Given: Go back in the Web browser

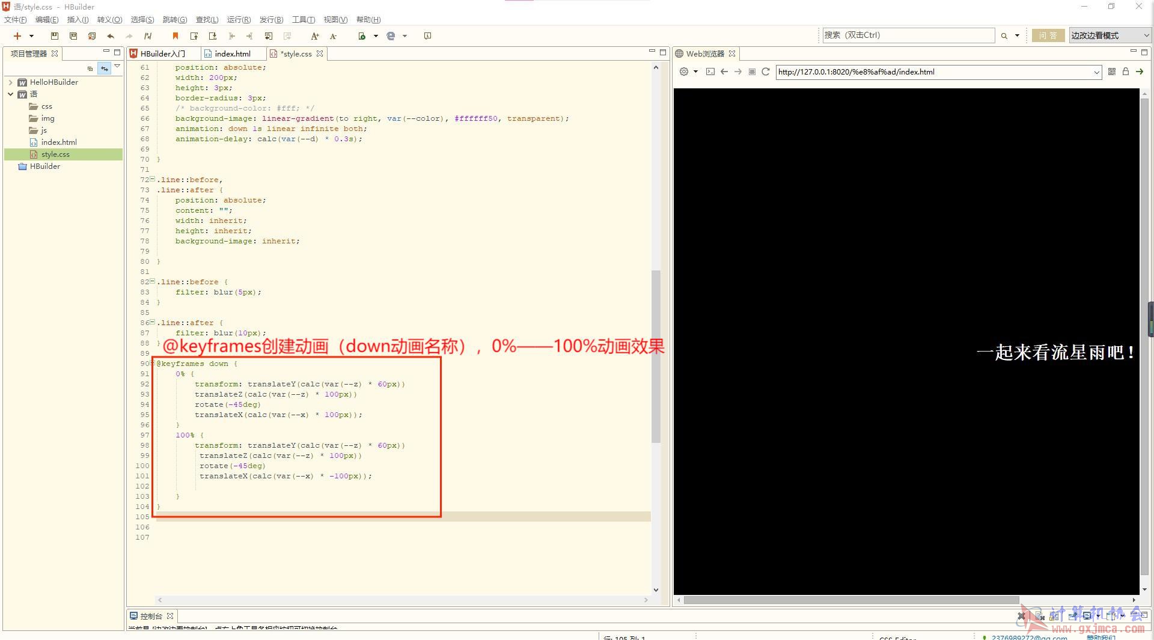Looking at the screenshot, I should [x=724, y=72].
